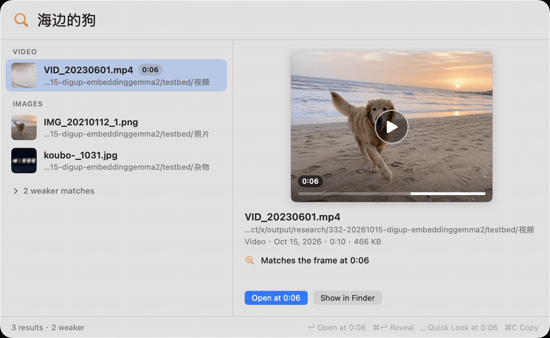This screenshot has width=550, height=338.
Task: Click the testbed/照片 path under IMG_20210112_1.png
Action: (127, 134)
